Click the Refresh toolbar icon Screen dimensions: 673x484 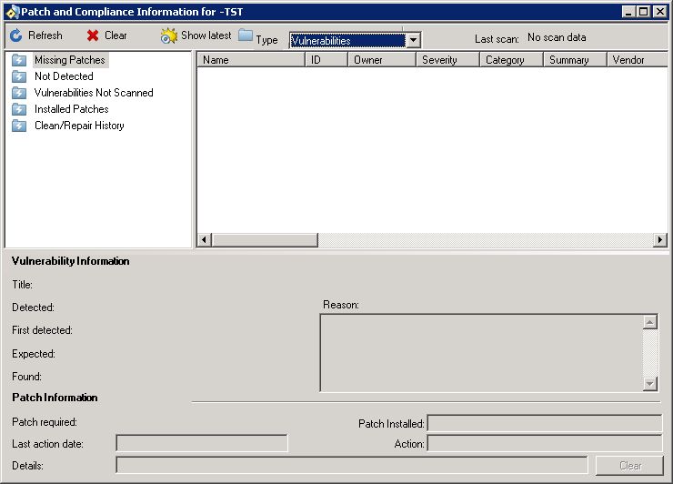(x=15, y=36)
